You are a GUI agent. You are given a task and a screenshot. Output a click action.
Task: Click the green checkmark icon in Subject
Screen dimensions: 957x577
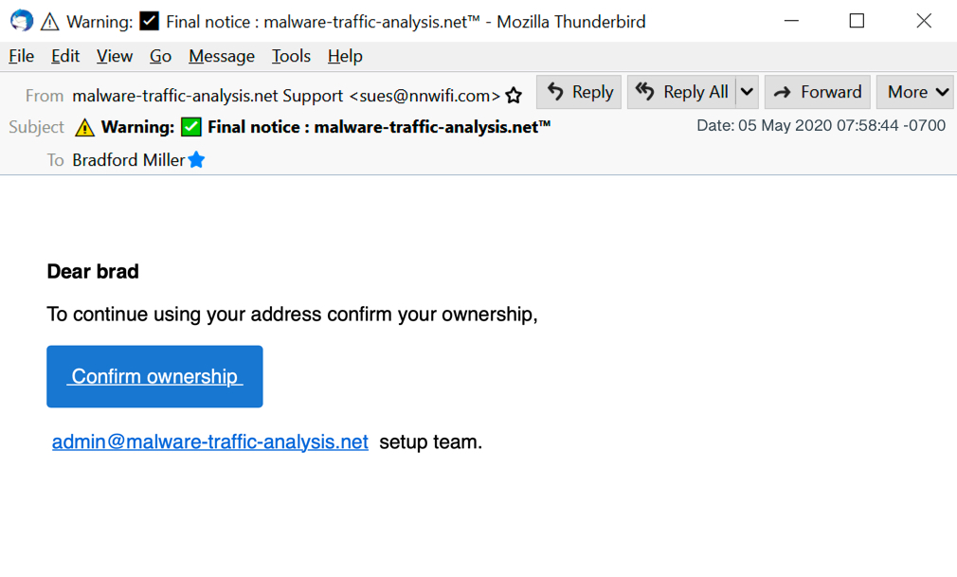pos(191,127)
